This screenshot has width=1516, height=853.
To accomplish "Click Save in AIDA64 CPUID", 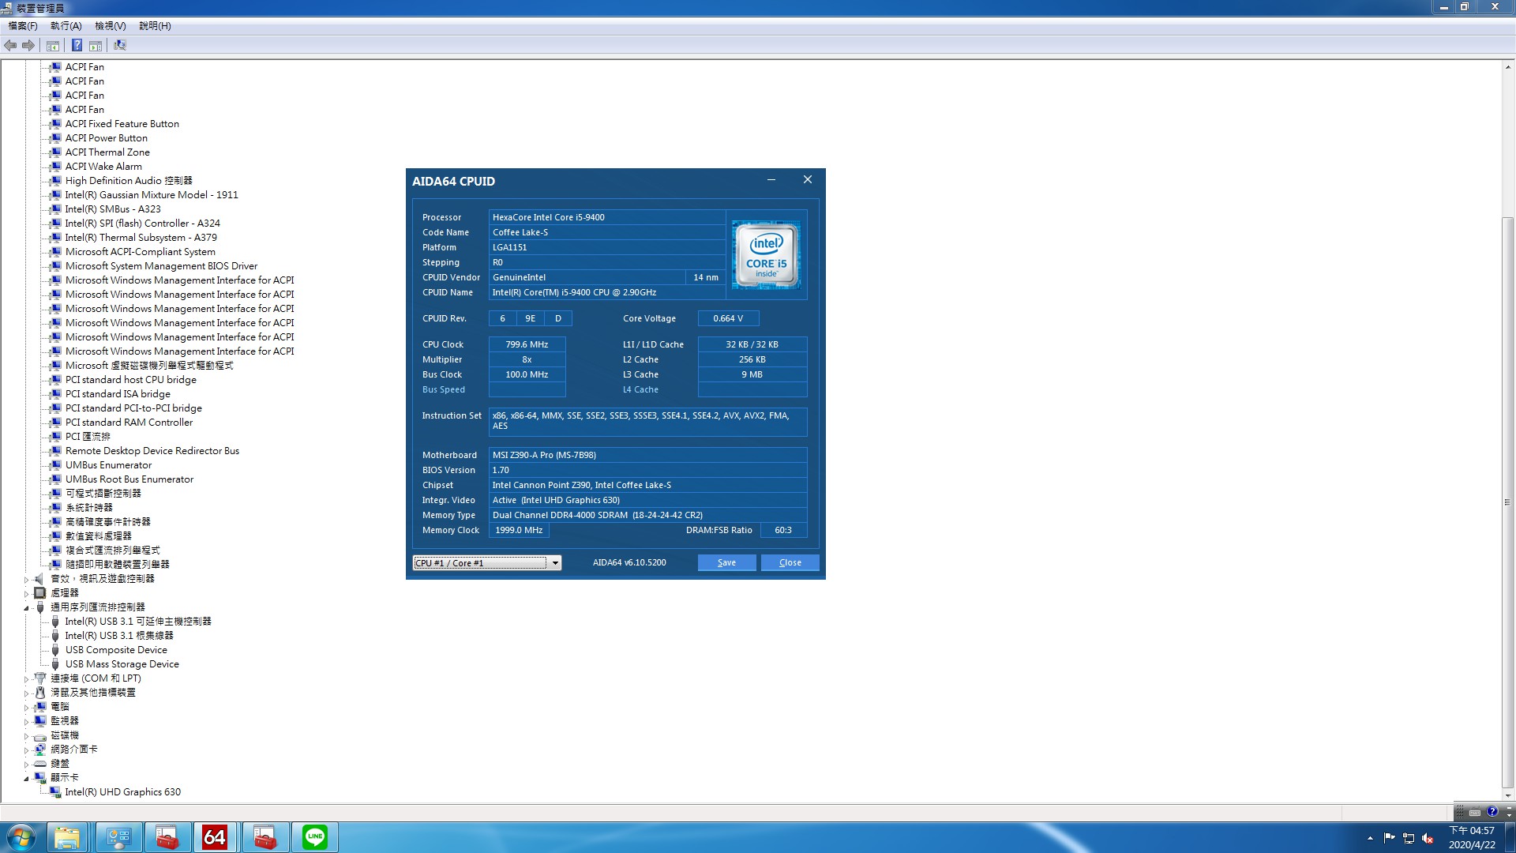I will 726,562.
